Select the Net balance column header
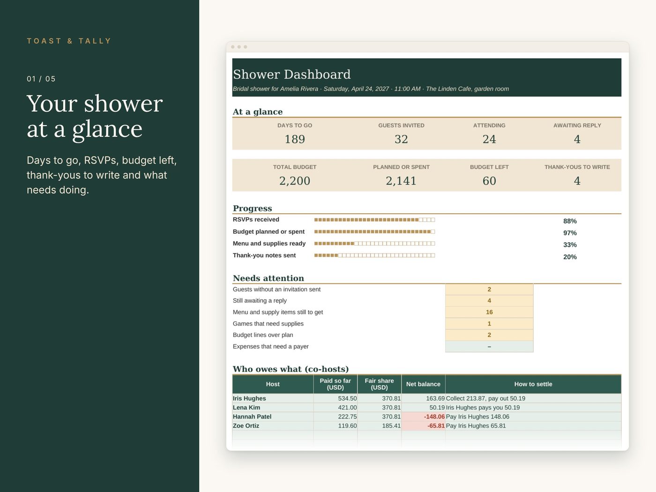 pos(423,384)
